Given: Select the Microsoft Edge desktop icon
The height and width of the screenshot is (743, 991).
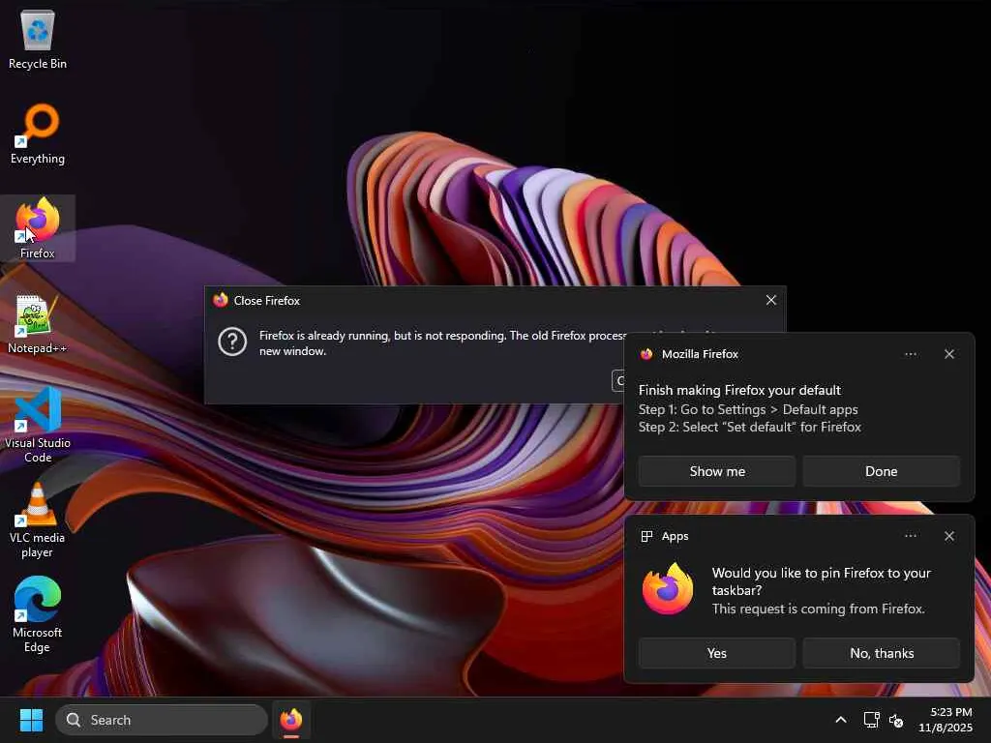Looking at the screenshot, I should pyautogui.click(x=38, y=614).
